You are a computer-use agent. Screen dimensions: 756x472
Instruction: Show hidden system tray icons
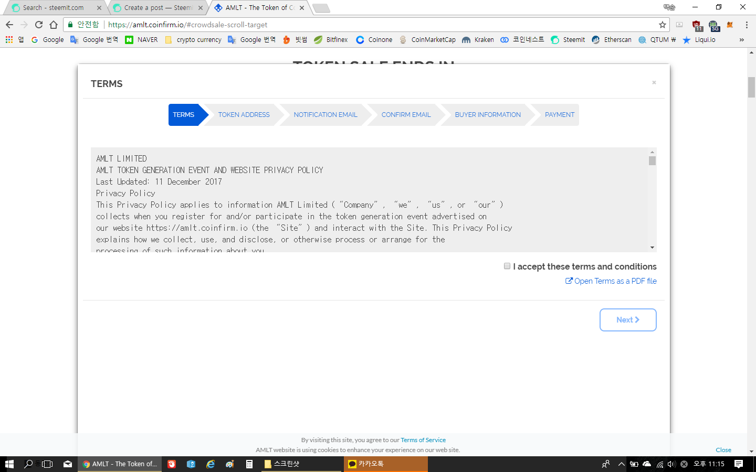tap(622, 464)
